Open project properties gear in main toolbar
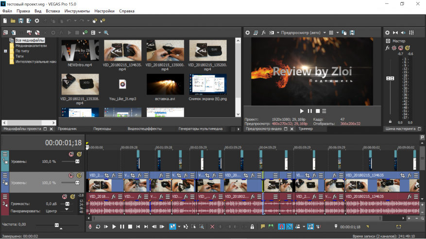 point(37,21)
